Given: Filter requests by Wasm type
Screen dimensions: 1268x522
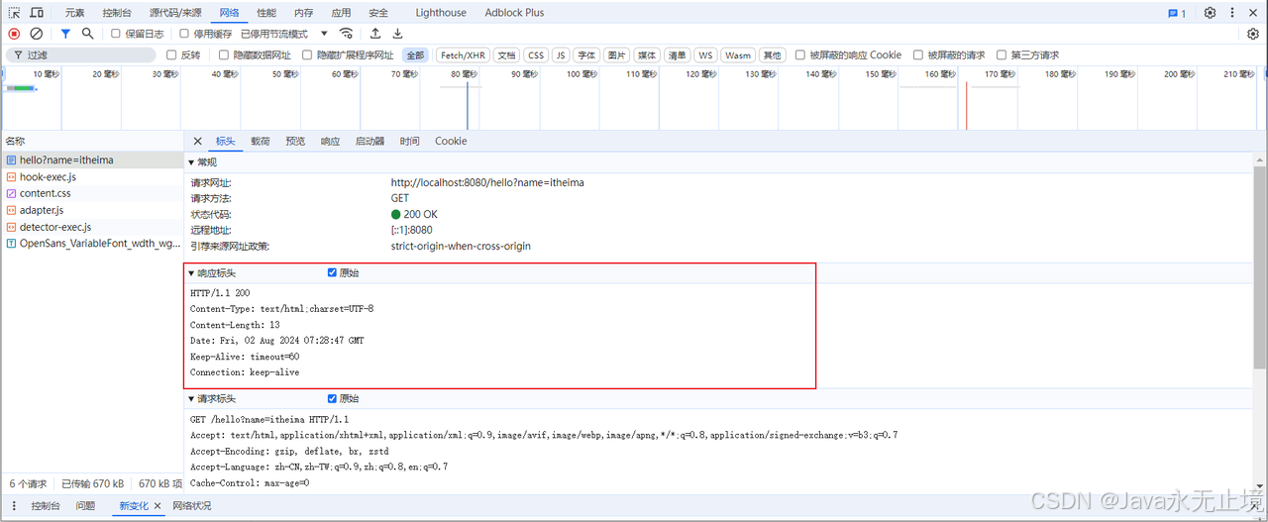Looking at the screenshot, I should click(x=738, y=55).
